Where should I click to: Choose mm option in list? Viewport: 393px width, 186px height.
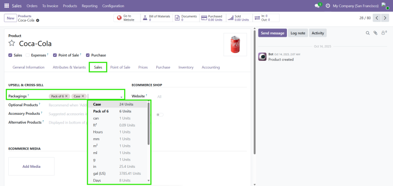[117, 139]
